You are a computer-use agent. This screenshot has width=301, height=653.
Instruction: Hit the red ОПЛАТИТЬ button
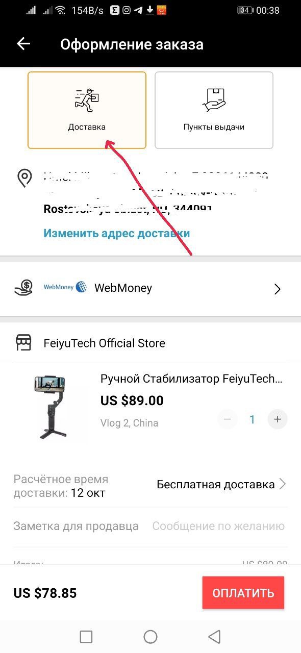(x=243, y=593)
